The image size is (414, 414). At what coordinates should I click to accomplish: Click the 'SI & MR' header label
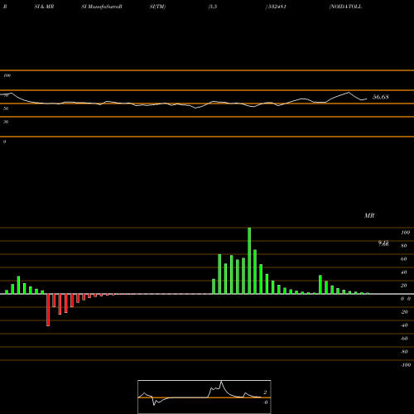pos(44,7)
